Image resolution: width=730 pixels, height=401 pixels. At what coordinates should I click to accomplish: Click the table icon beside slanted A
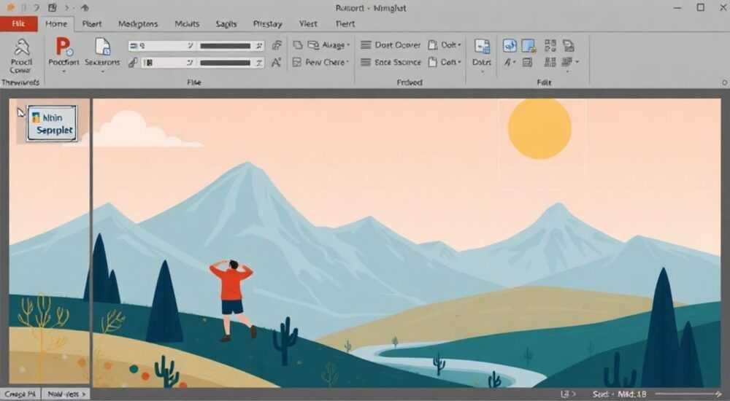(527, 62)
